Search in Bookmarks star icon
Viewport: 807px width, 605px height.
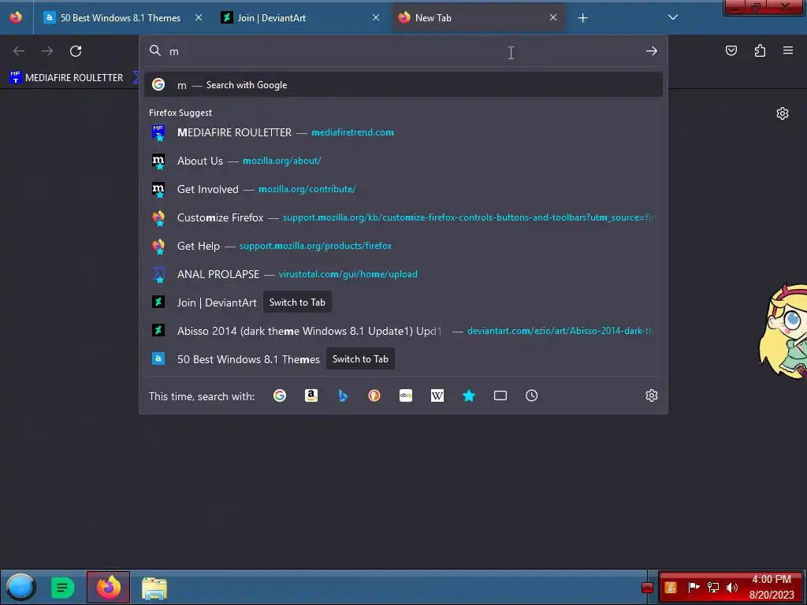click(469, 395)
